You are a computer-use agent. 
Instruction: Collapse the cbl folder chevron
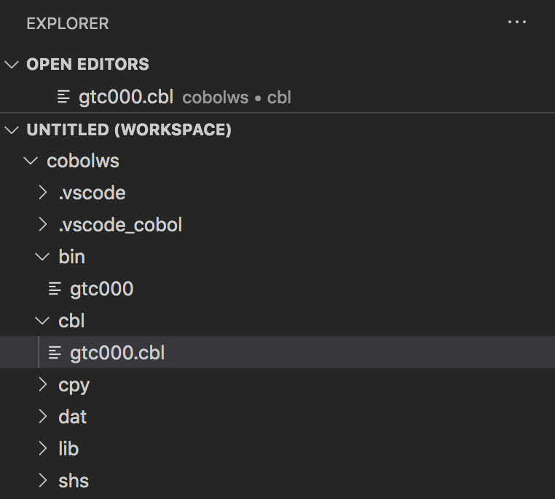42,321
